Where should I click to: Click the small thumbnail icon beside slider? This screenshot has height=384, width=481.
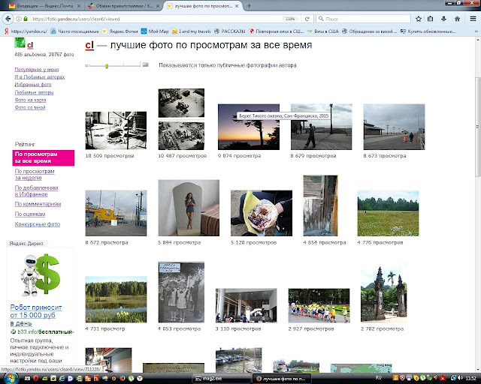86,65
